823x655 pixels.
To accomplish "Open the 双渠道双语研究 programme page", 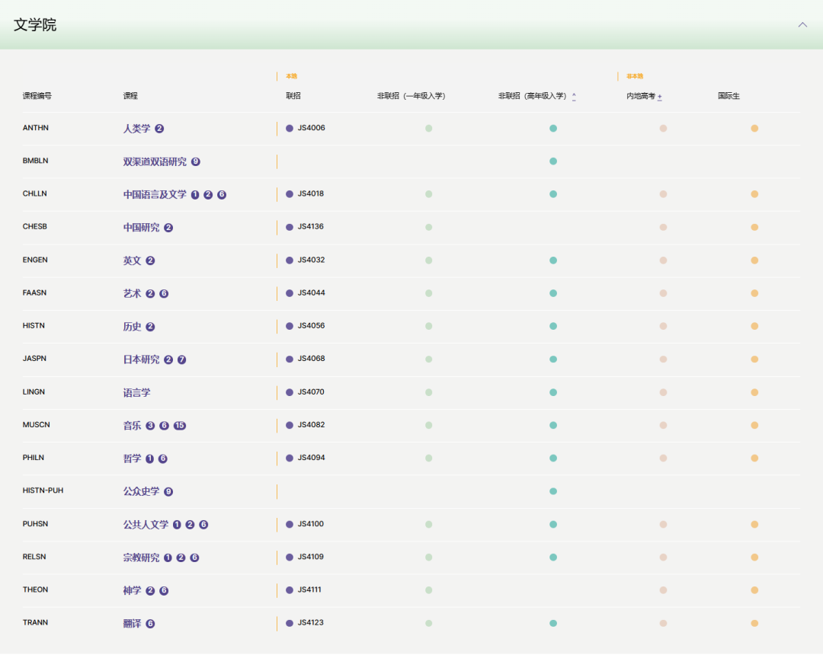I will [155, 161].
